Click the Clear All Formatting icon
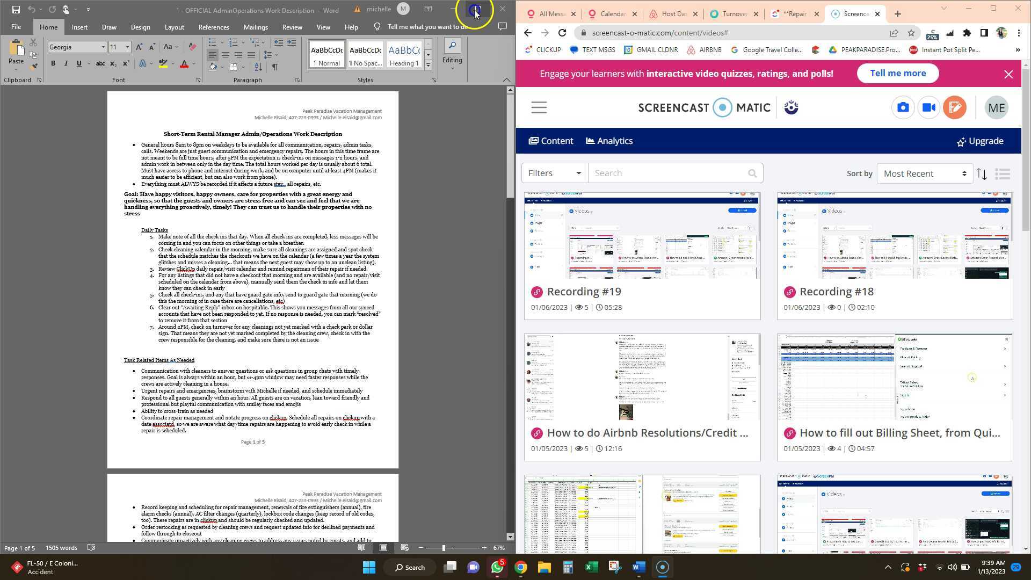 tap(192, 47)
